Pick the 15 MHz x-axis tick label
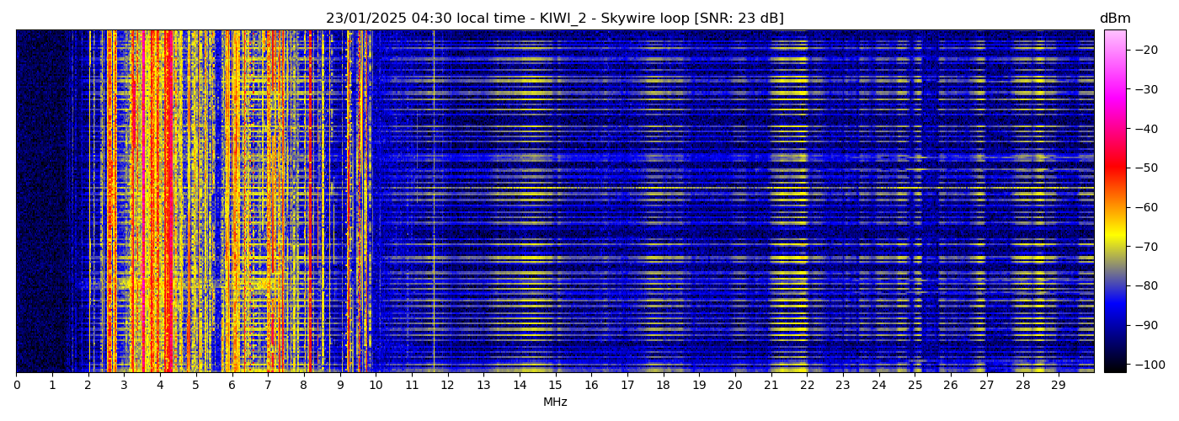Viewport: 1179px width, 421px height. (555, 385)
